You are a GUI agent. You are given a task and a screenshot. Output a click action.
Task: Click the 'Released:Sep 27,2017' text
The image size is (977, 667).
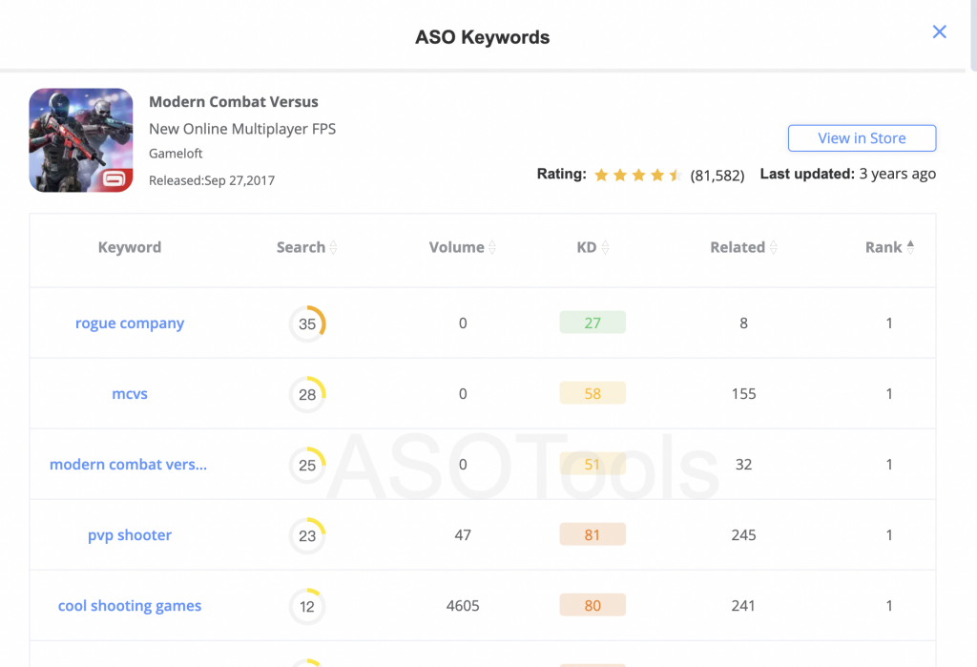(212, 180)
